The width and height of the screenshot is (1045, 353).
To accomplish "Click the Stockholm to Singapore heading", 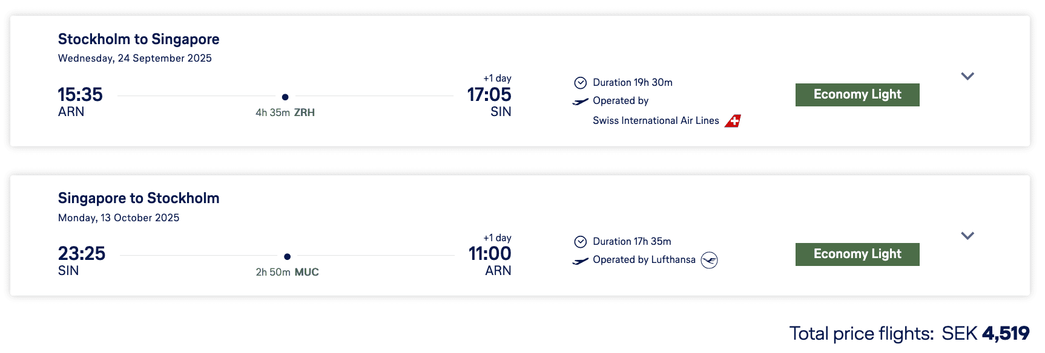I will coord(139,39).
